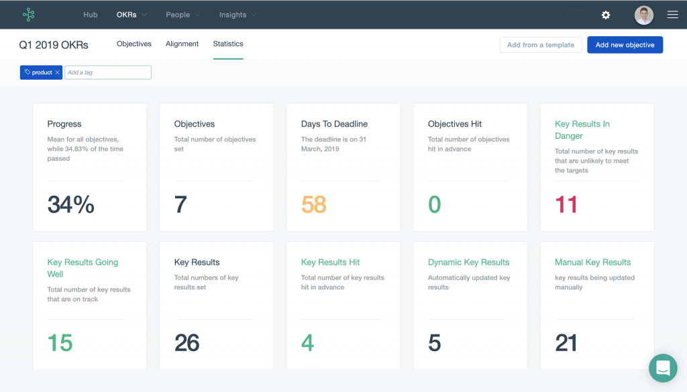
Task: Click "key results being updated manually" text
Action: [x=594, y=282]
